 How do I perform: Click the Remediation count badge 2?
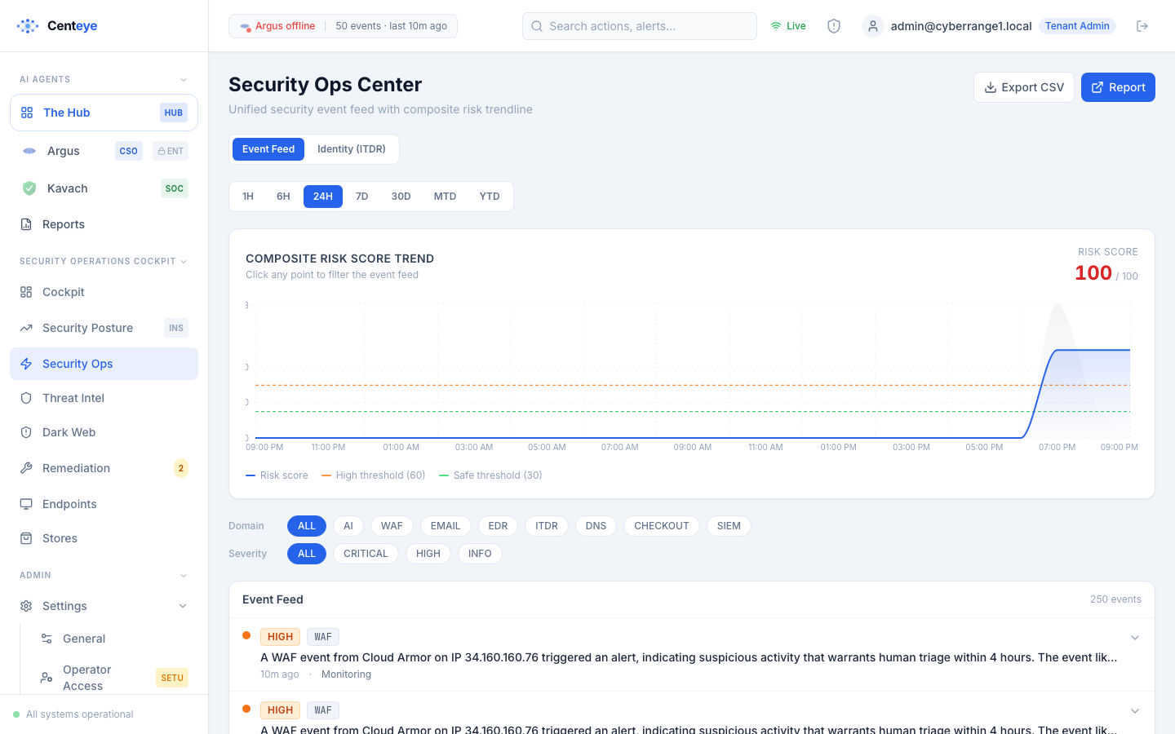click(x=181, y=468)
